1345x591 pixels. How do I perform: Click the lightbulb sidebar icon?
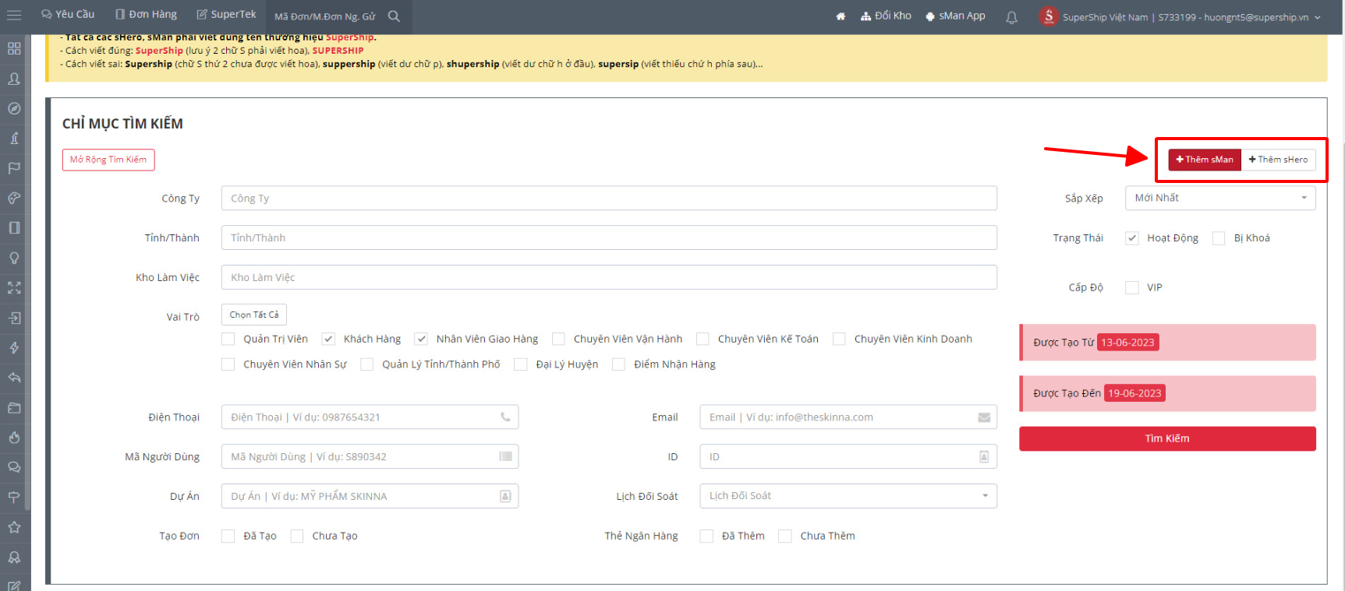(x=14, y=258)
